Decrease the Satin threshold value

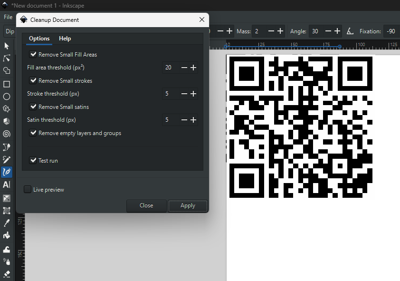coord(184,120)
